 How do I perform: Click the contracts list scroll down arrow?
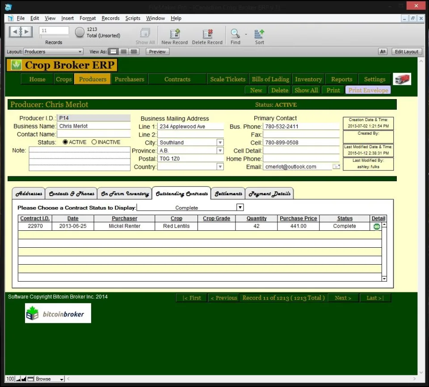[x=384, y=279]
